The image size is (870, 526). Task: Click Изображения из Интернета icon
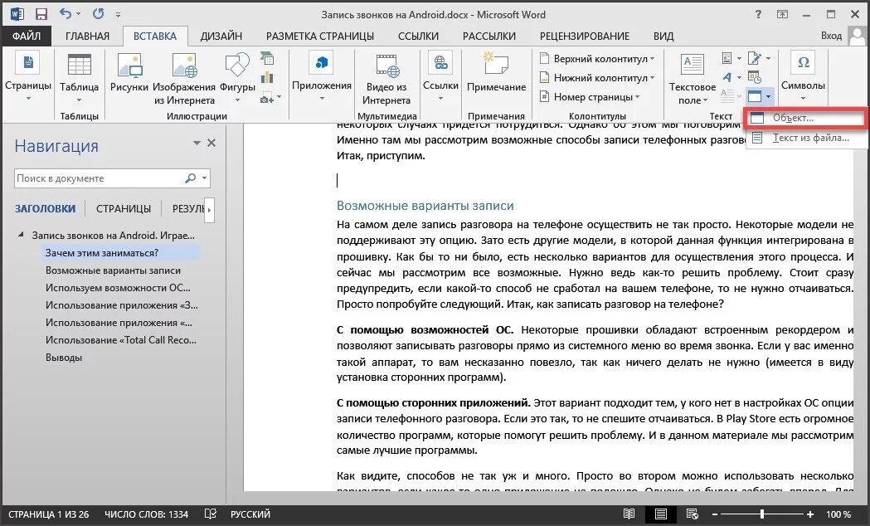pos(184,65)
